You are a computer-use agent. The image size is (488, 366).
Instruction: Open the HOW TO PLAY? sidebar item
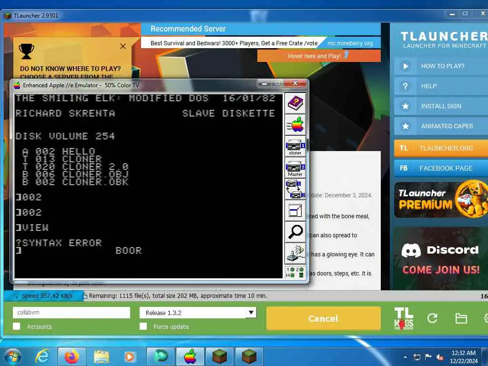tap(441, 66)
